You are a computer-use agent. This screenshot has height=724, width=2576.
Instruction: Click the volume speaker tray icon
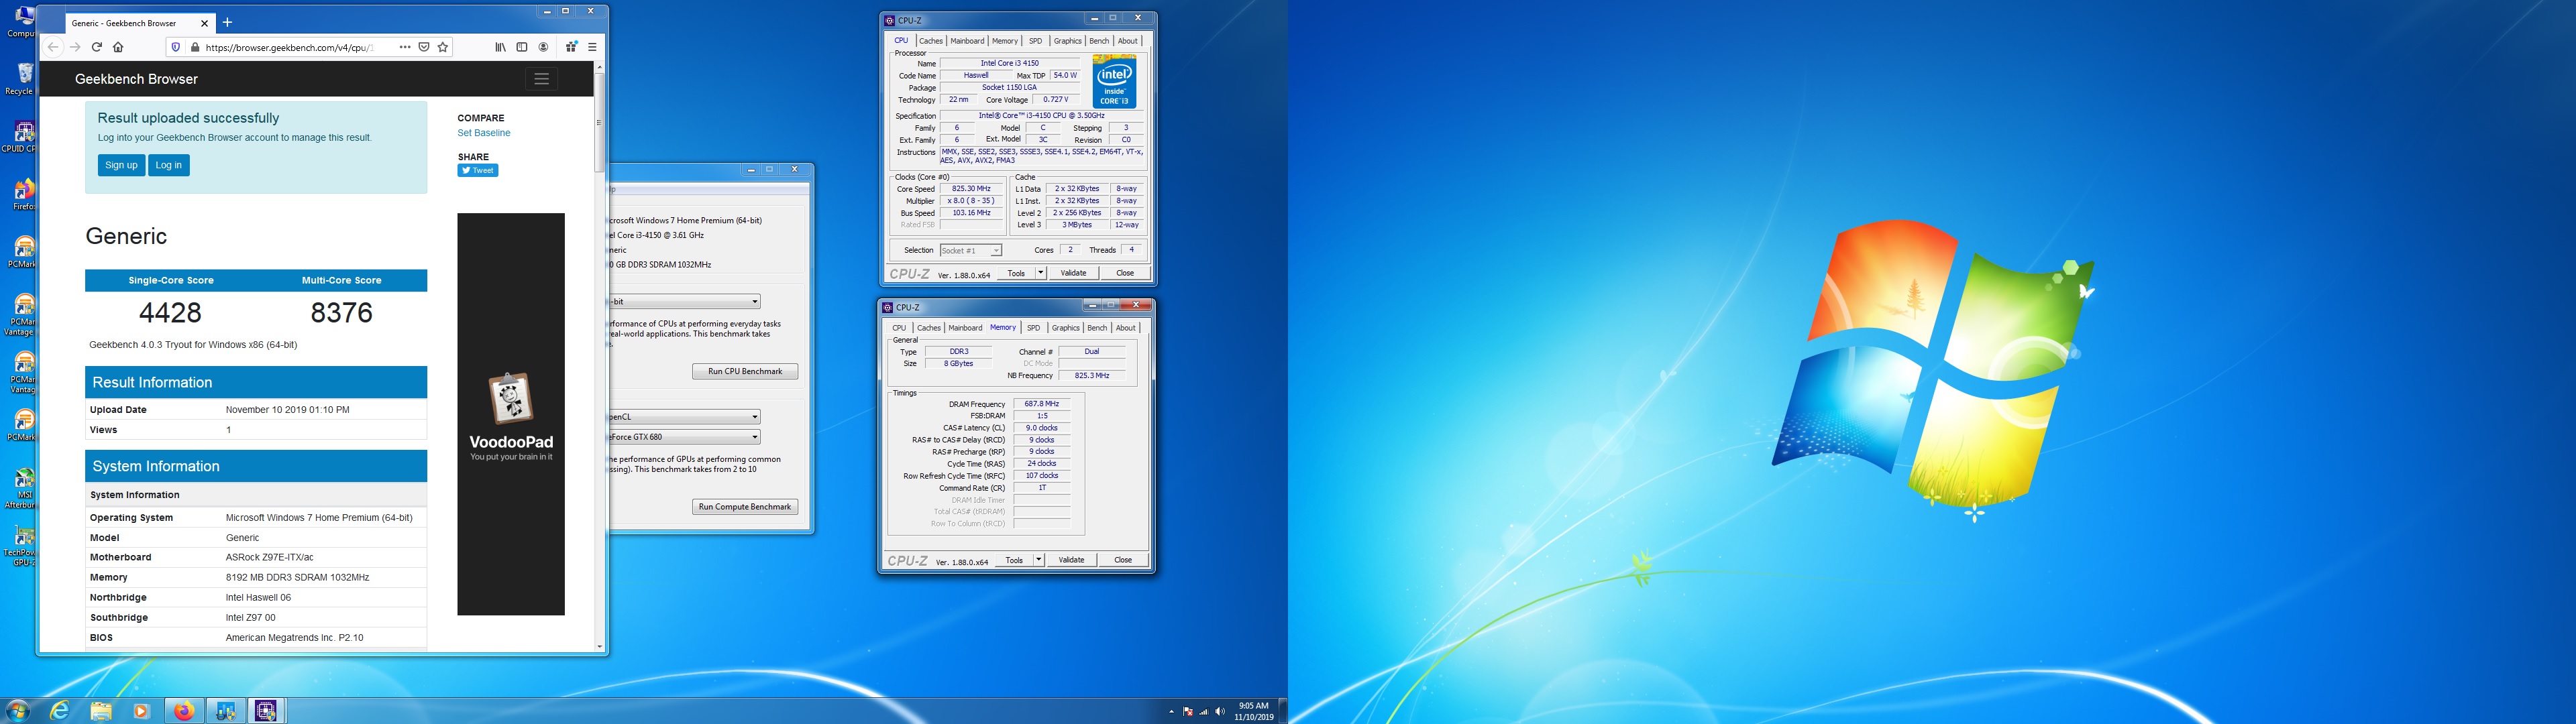[1219, 712]
